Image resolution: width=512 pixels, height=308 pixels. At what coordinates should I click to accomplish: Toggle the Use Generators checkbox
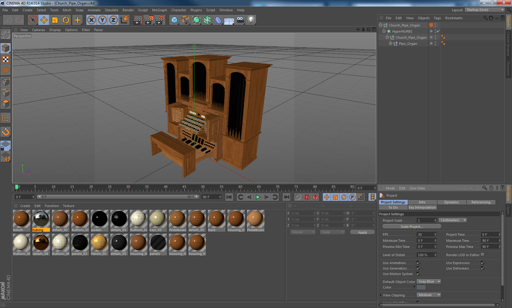click(x=418, y=268)
